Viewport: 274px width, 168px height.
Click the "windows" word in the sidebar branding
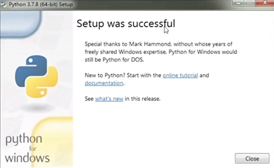27,158
